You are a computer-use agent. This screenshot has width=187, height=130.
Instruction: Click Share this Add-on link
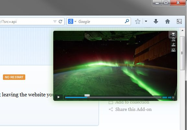point(133,109)
